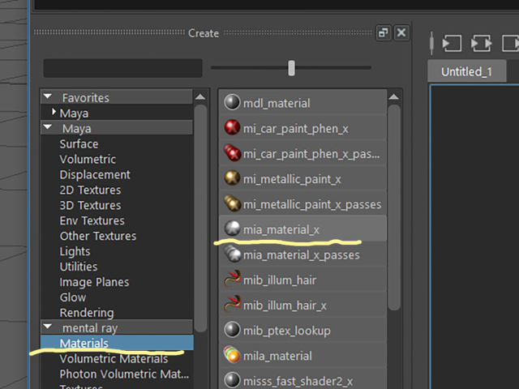Collapse the mental ray section
Image resolution: width=519 pixels, height=389 pixels.
click(x=48, y=327)
